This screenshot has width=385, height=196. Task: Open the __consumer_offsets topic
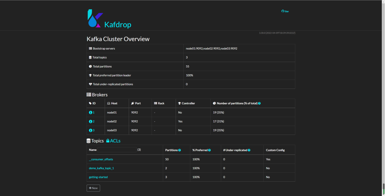pyautogui.click(x=101, y=159)
